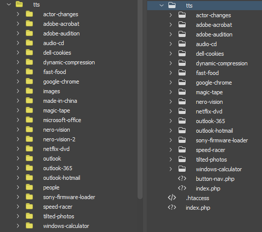Select microsoft-office folder name
This screenshot has width=262, height=232.
point(62,120)
